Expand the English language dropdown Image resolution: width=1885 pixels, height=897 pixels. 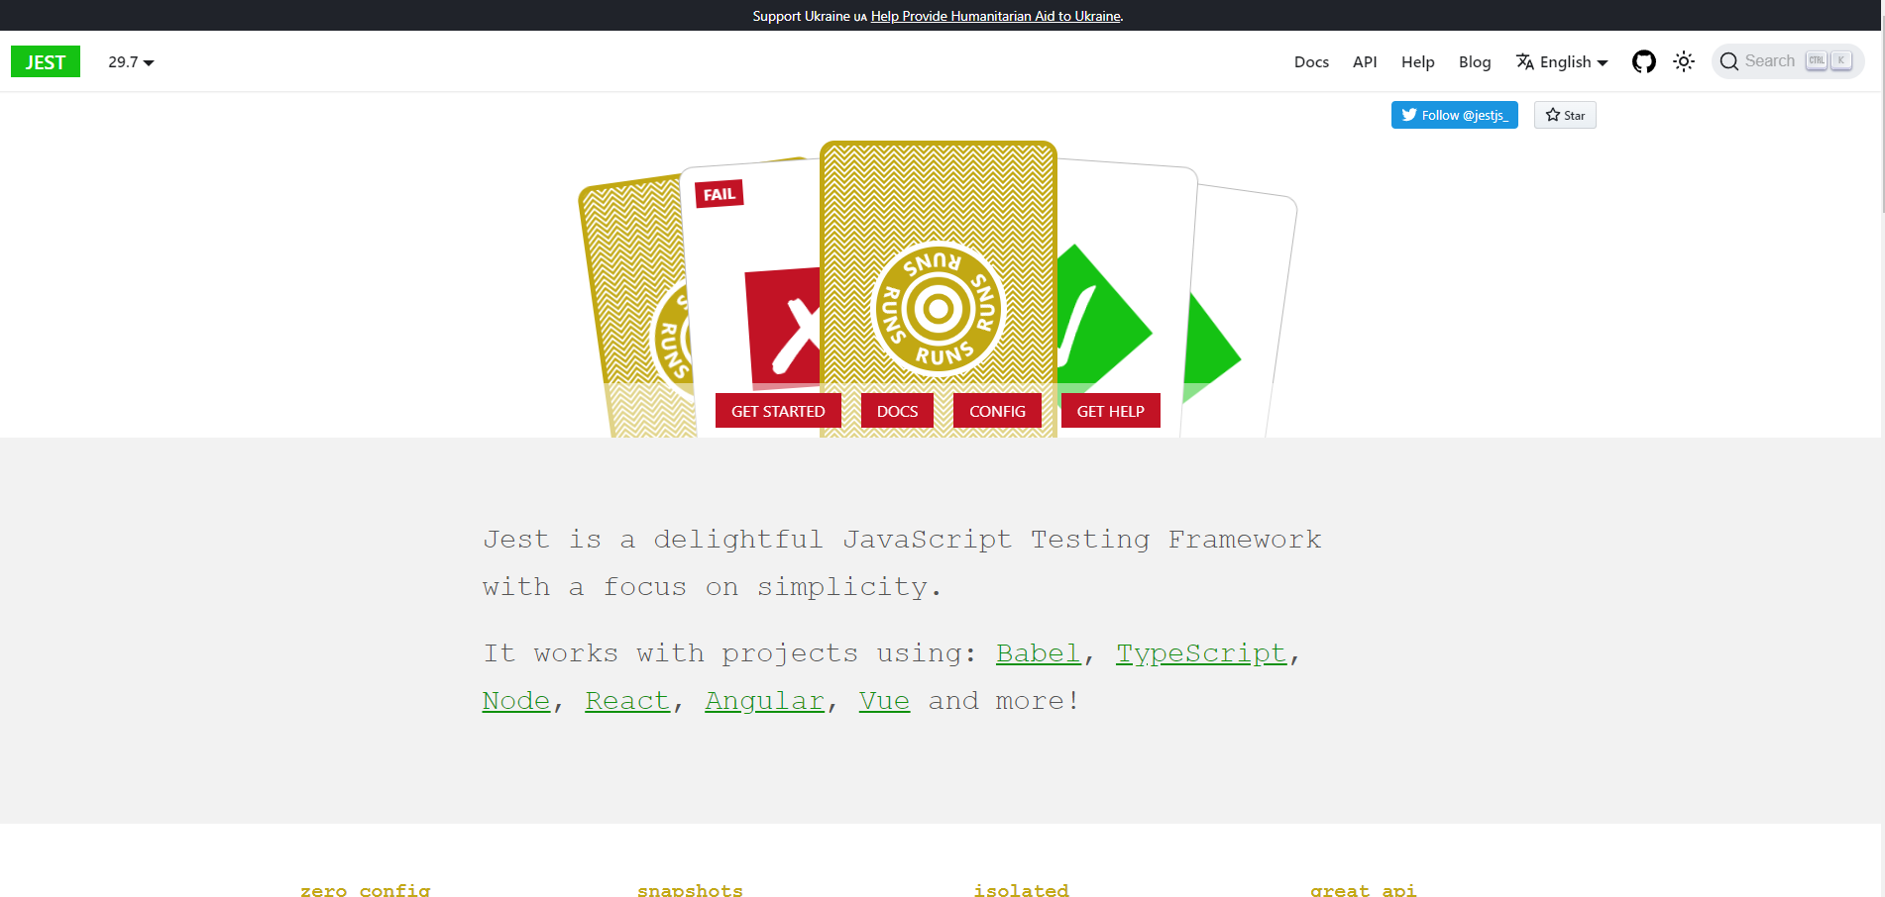(x=1562, y=61)
